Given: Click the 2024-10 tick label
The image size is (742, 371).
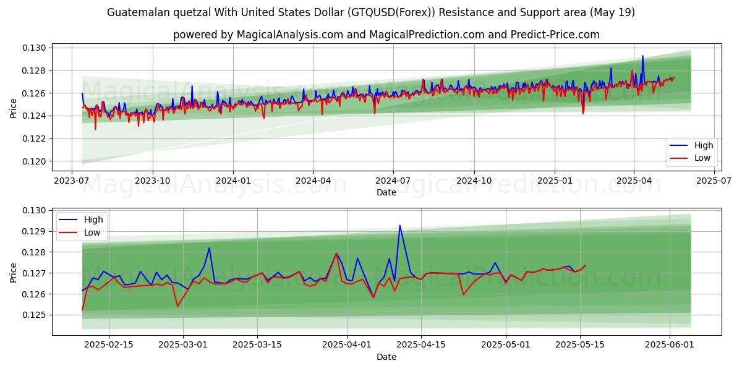Looking at the screenshot, I should click(474, 181).
